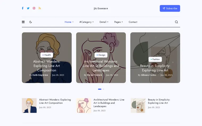Expand the #Category menu dropdown
This screenshot has height=126, width=202.
click(86, 22)
